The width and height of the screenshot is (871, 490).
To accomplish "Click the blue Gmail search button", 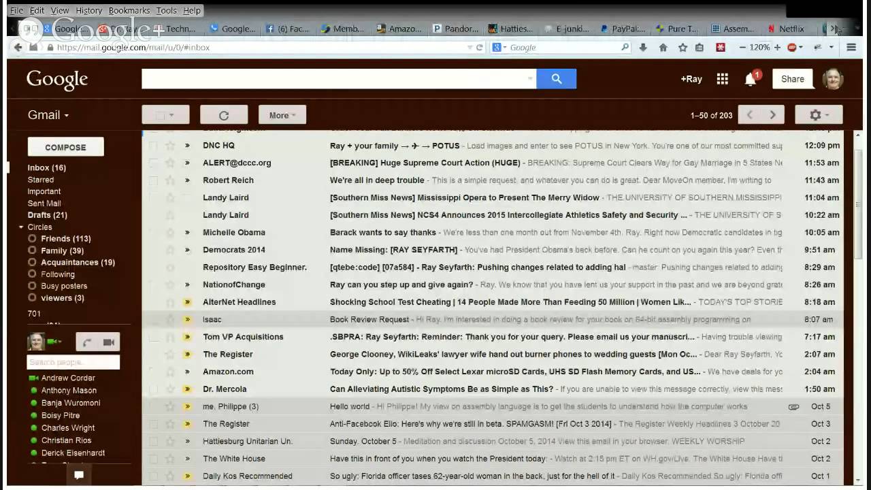I will coord(556,79).
